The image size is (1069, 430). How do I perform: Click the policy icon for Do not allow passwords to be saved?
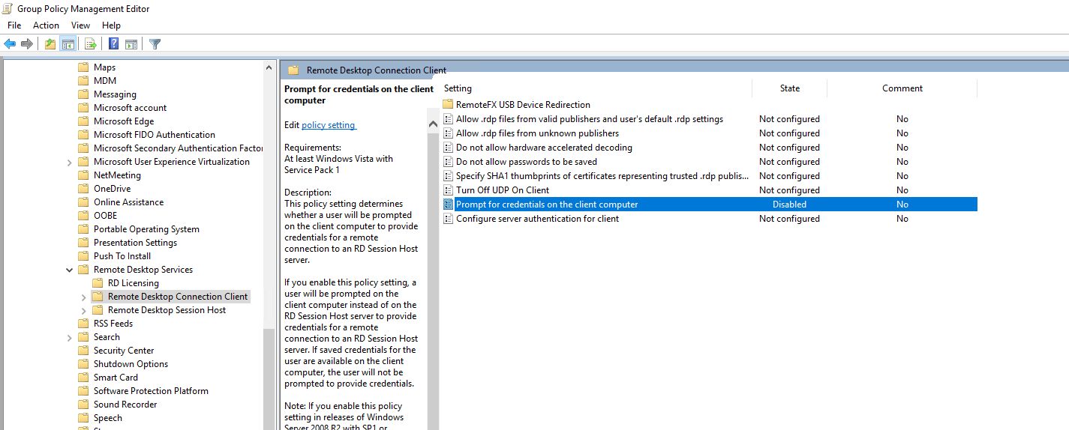449,162
